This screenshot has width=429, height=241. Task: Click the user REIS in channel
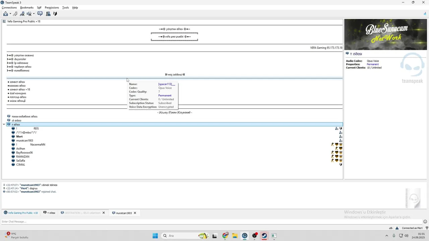[x=36, y=129]
